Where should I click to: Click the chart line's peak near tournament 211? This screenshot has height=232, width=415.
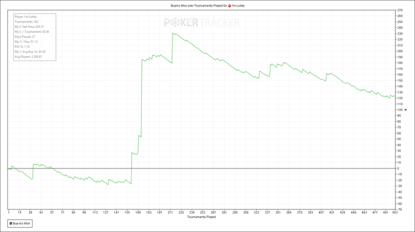click(x=173, y=33)
